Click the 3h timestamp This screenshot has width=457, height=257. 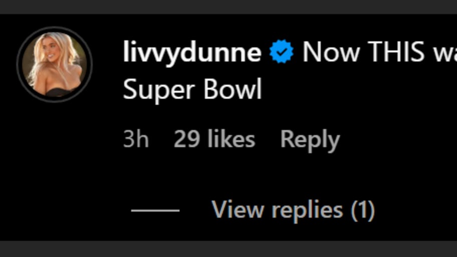click(136, 140)
